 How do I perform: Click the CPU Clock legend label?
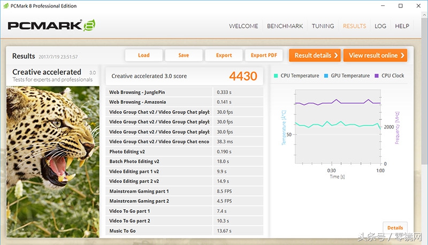[x=393, y=76]
